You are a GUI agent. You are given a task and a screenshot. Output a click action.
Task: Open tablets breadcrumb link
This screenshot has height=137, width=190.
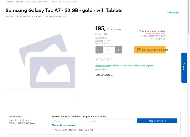point(20,2)
